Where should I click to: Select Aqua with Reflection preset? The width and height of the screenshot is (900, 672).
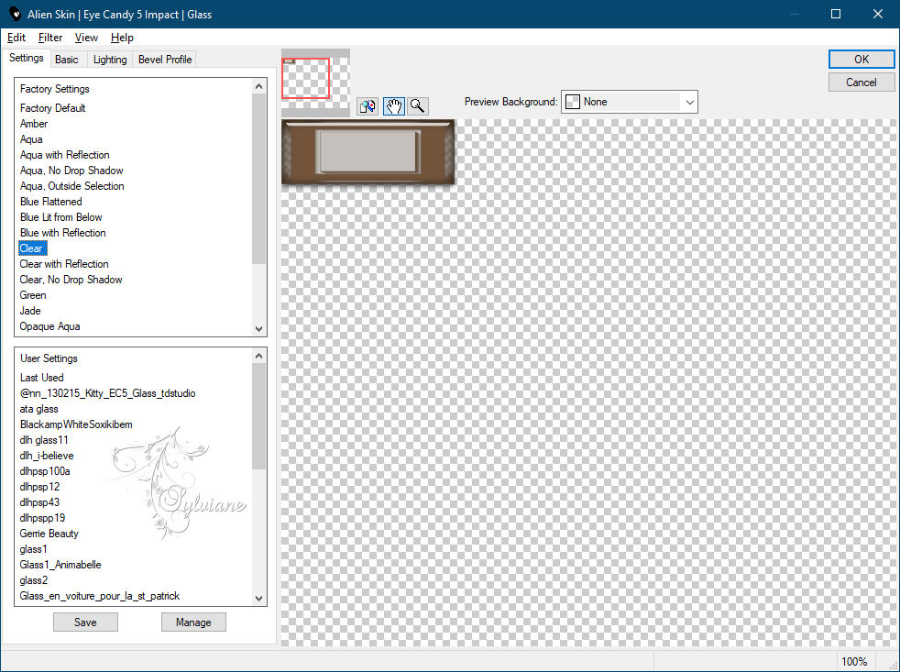point(64,155)
